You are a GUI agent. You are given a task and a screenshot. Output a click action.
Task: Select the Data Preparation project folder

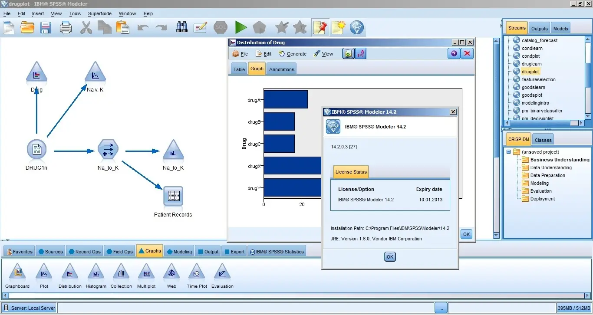click(x=547, y=175)
